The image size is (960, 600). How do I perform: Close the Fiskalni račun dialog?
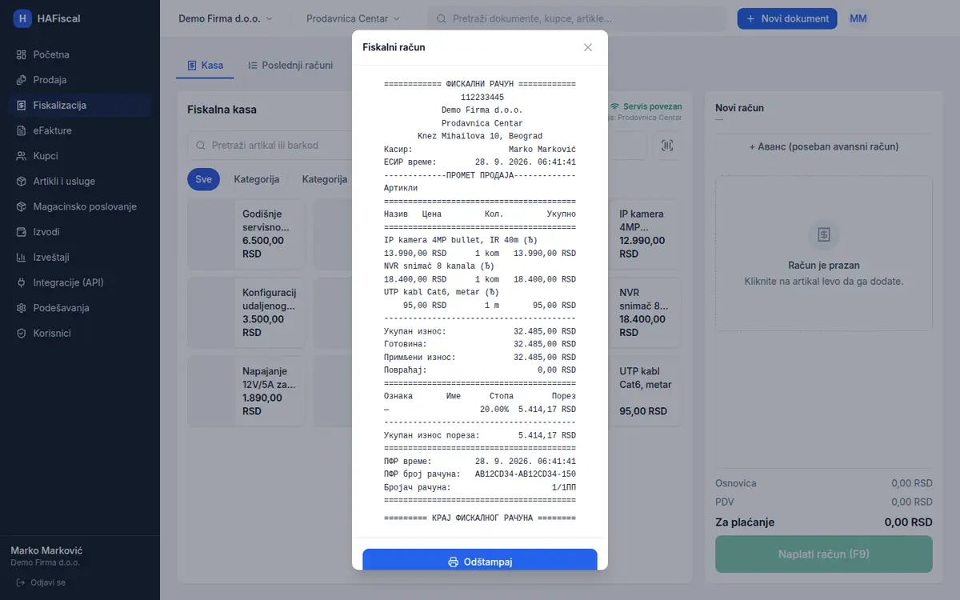(588, 47)
